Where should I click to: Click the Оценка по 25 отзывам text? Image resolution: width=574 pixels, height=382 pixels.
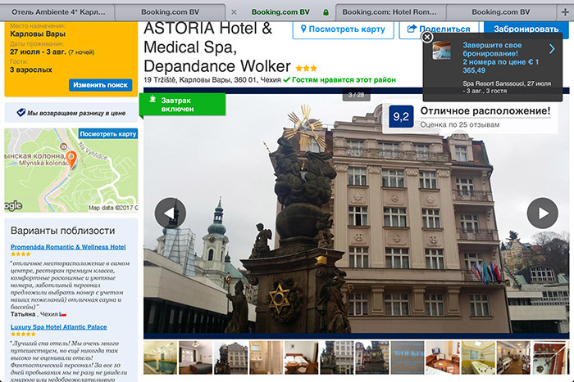[459, 124]
